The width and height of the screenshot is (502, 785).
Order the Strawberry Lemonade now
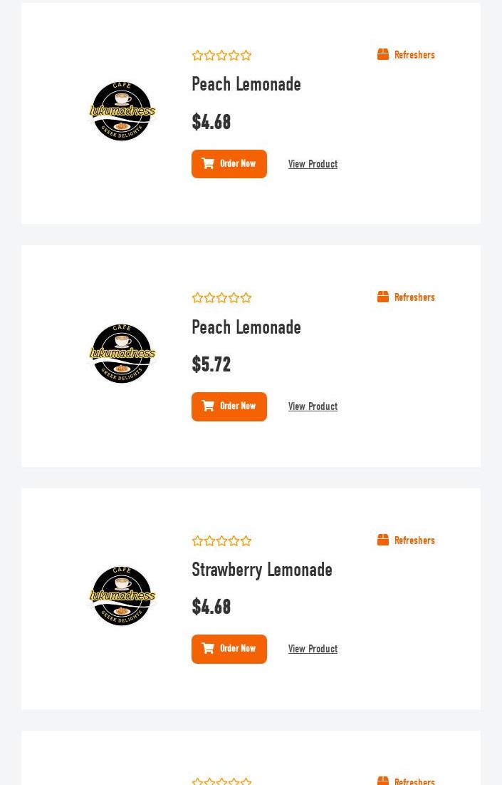[229, 649]
